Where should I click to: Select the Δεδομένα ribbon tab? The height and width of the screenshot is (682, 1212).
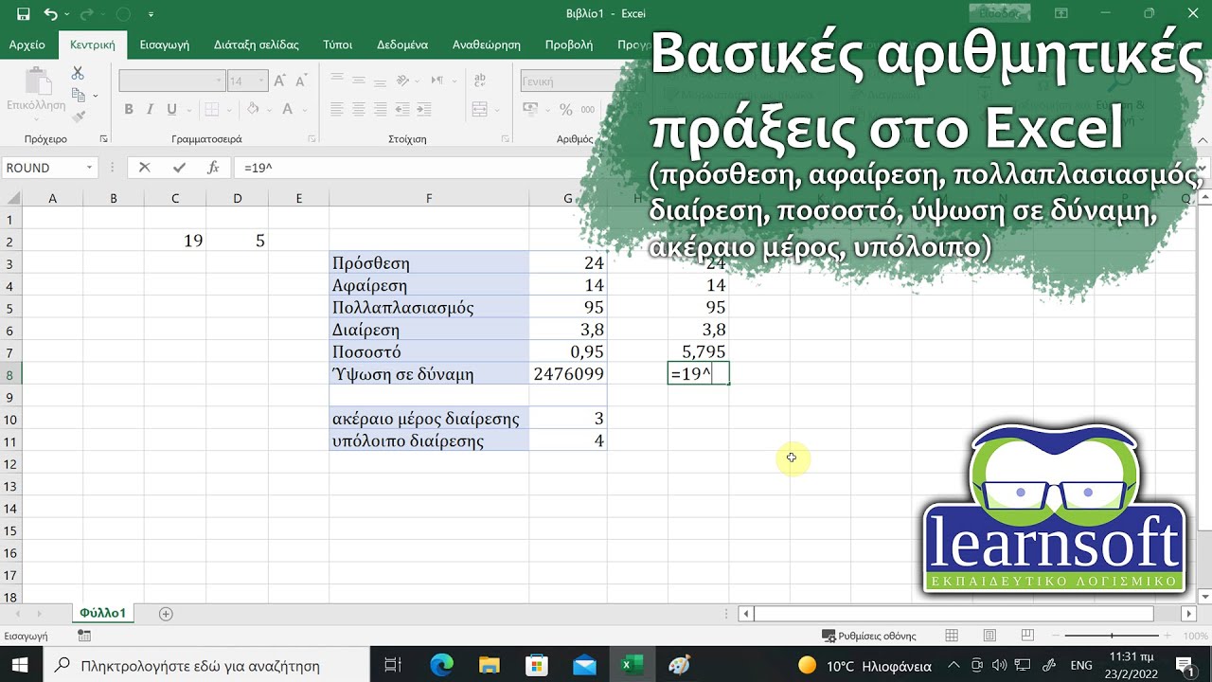tap(402, 45)
